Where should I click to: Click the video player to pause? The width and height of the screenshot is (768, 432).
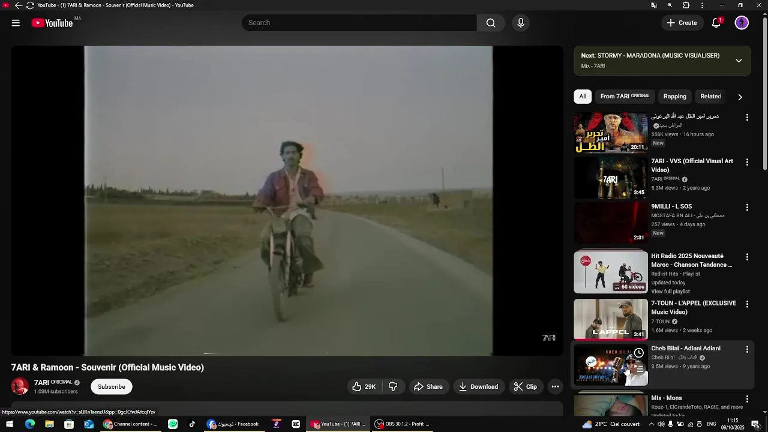[288, 200]
